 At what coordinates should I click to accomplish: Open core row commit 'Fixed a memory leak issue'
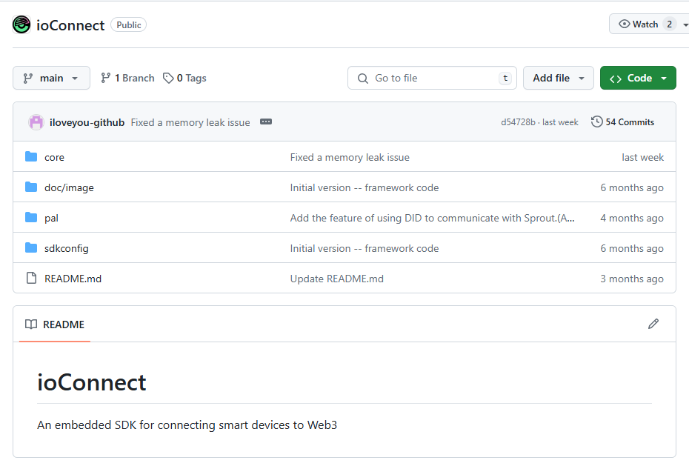coord(350,157)
